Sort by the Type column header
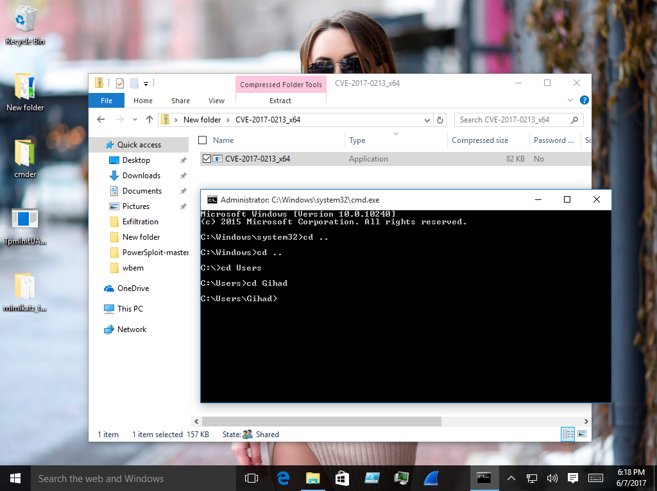This screenshot has height=491, width=657. [x=357, y=140]
